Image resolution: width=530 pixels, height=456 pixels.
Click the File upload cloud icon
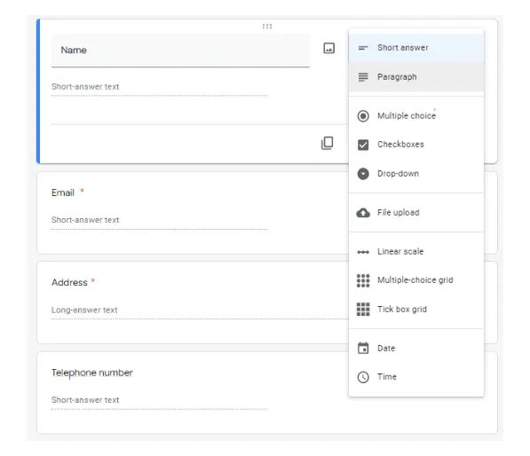click(x=363, y=213)
